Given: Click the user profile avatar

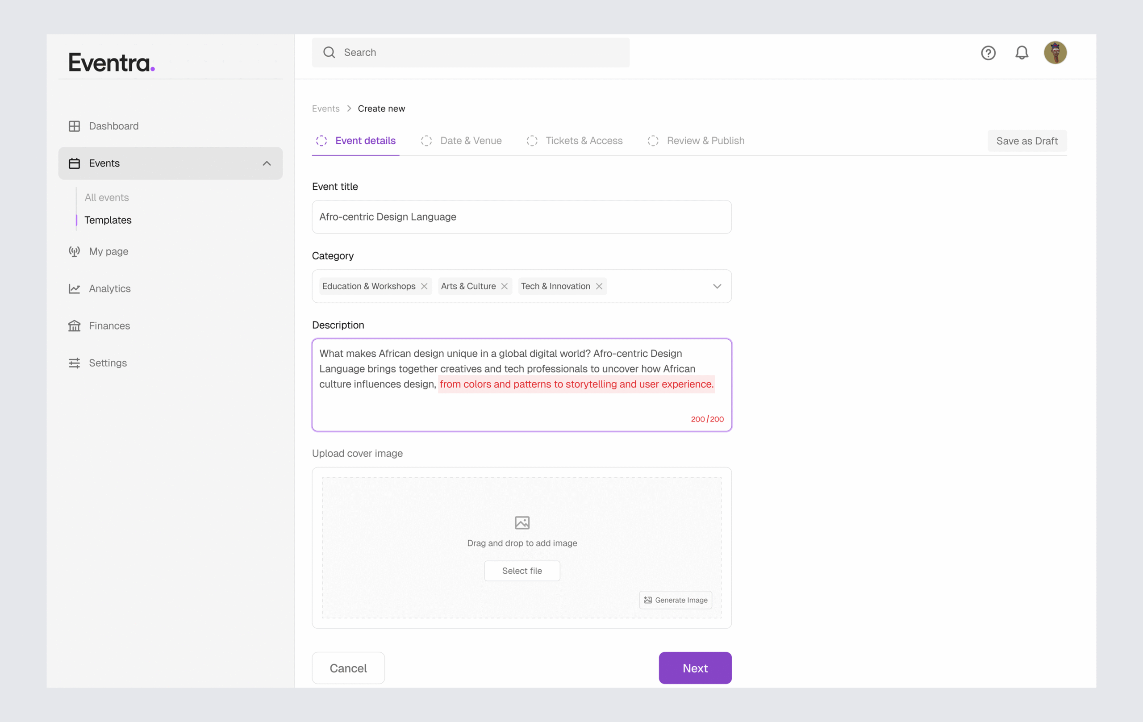Looking at the screenshot, I should (1055, 53).
